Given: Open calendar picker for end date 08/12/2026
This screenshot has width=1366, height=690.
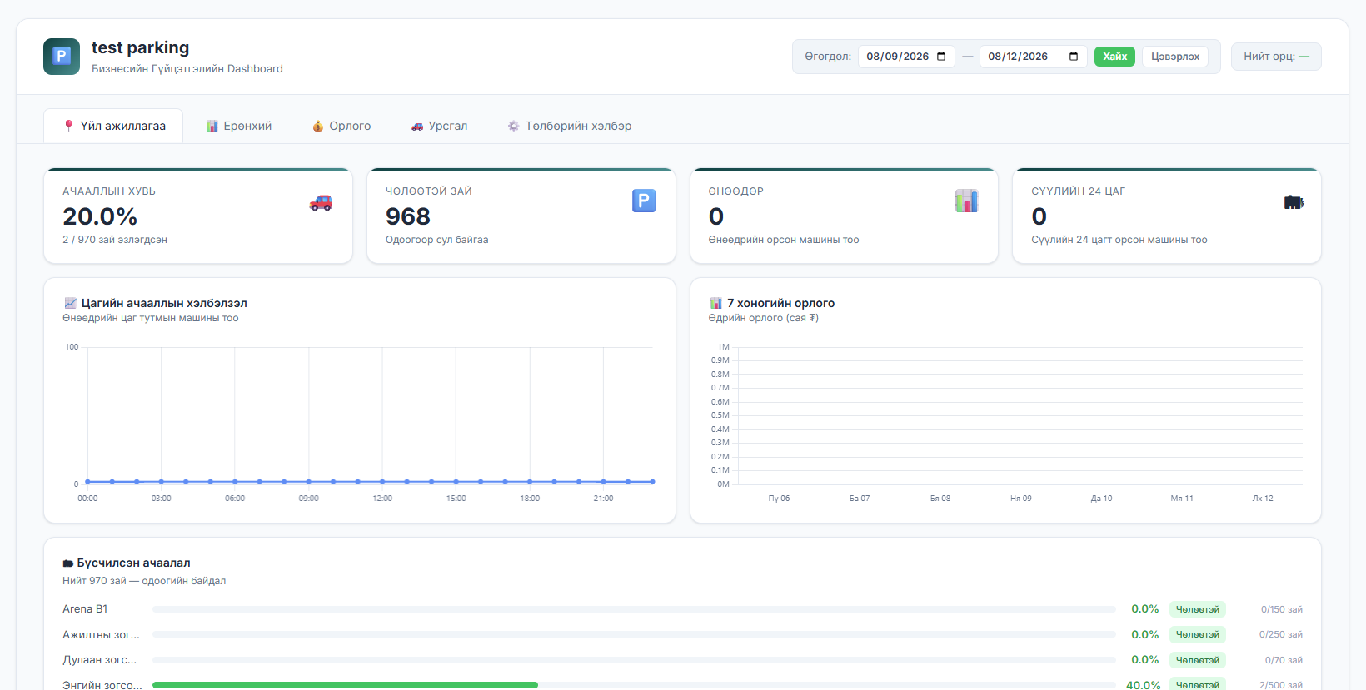Looking at the screenshot, I should point(1074,57).
